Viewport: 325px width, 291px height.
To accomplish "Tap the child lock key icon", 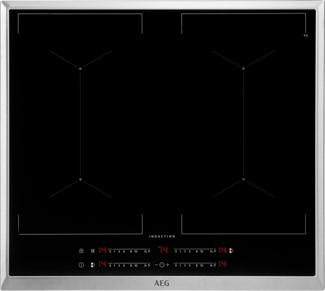I will pyautogui.click(x=81, y=251).
